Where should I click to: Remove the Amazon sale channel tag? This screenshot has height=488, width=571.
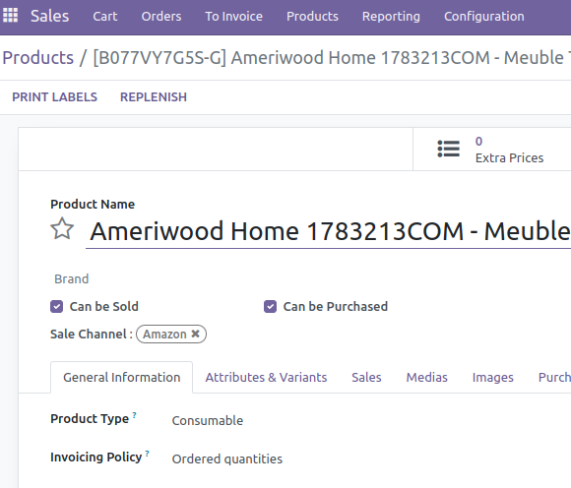196,334
